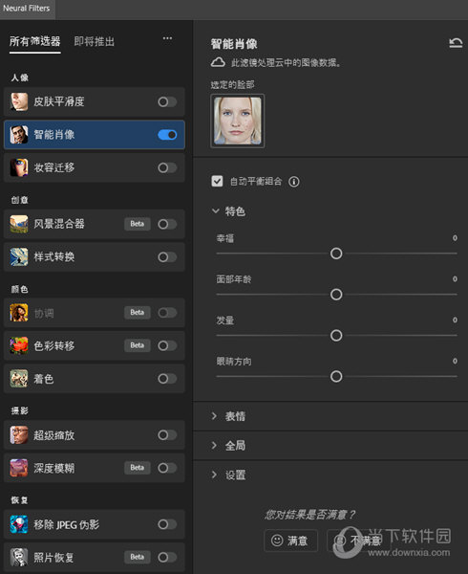
Task: Enable the 移除 JPEG 伪影 toggle switch
Action: click(x=167, y=524)
